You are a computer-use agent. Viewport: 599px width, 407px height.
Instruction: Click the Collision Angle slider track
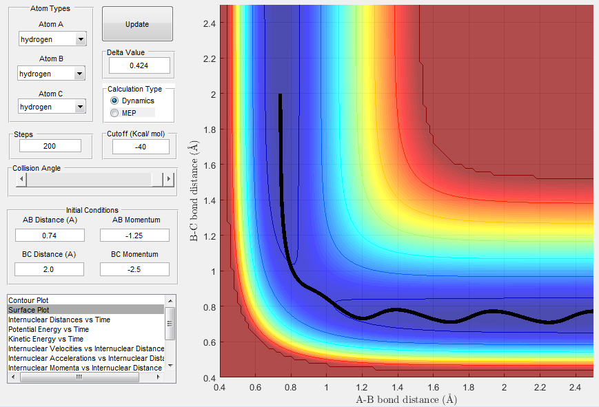[x=89, y=179]
